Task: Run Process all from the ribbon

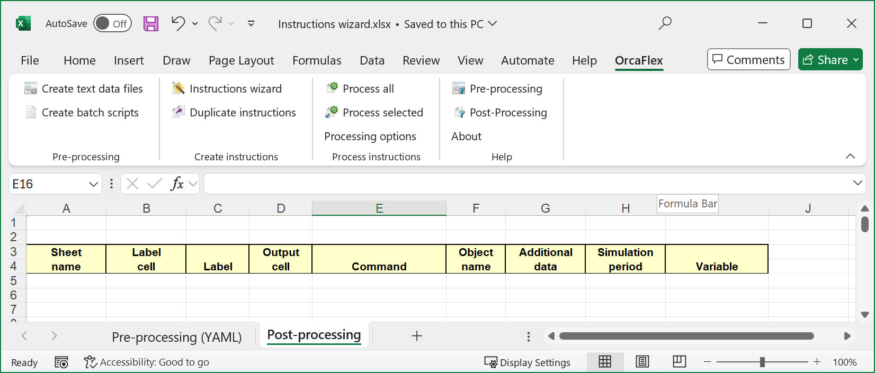Action: [x=368, y=88]
